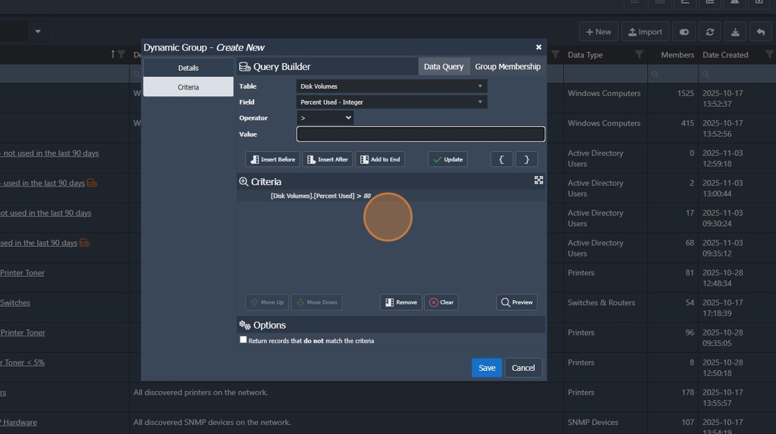This screenshot has width=776, height=434.
Task: Click the Add to End button
Action: pyautogui.click(x=380, y=159)
